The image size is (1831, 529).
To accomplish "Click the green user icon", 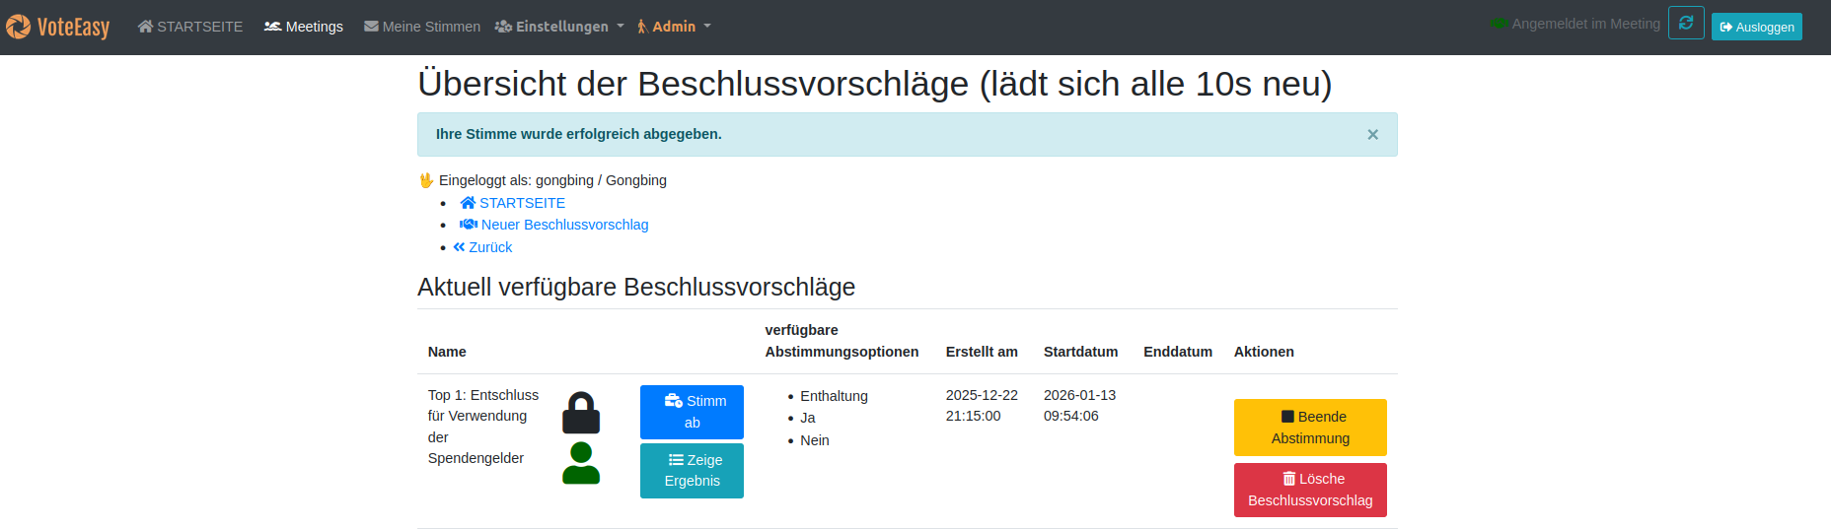I will tap(581, 463).
